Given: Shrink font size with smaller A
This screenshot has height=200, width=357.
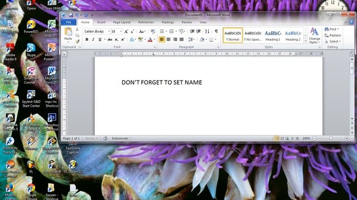Looking at the screenshot, I should click(132, 31).
